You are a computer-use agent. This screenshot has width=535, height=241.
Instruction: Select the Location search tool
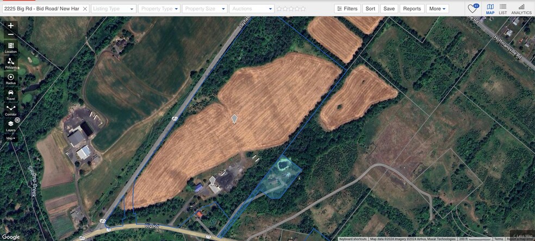coord(10,47)
